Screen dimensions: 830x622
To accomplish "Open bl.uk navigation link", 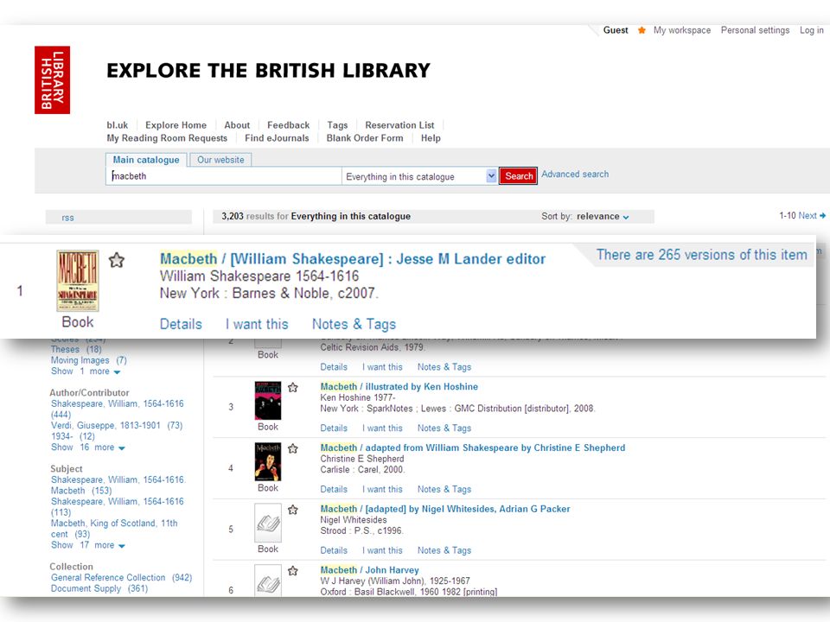I will pos(118,125).
